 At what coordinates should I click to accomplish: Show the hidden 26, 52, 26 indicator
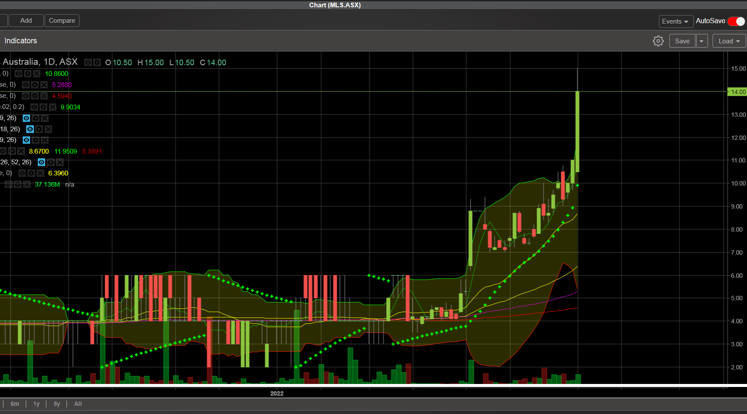[x=42, y=162]
